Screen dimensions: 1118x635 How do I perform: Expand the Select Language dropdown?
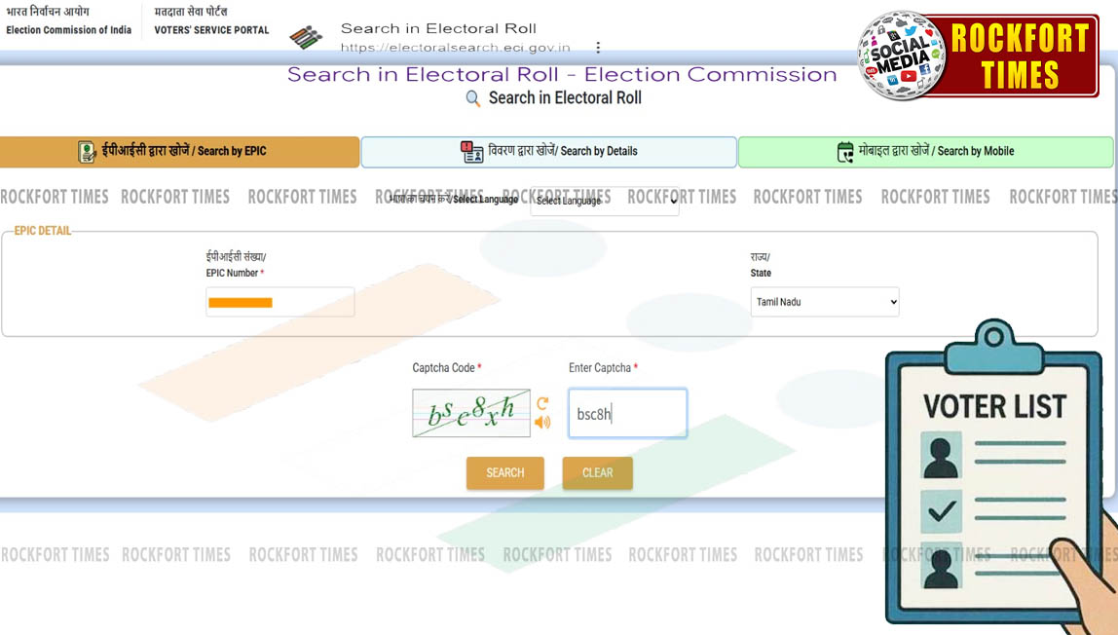[605, 201]
